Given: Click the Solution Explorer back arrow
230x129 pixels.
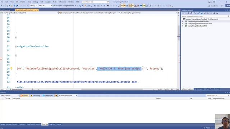Looking at the screenshot, I should (183, 13).
